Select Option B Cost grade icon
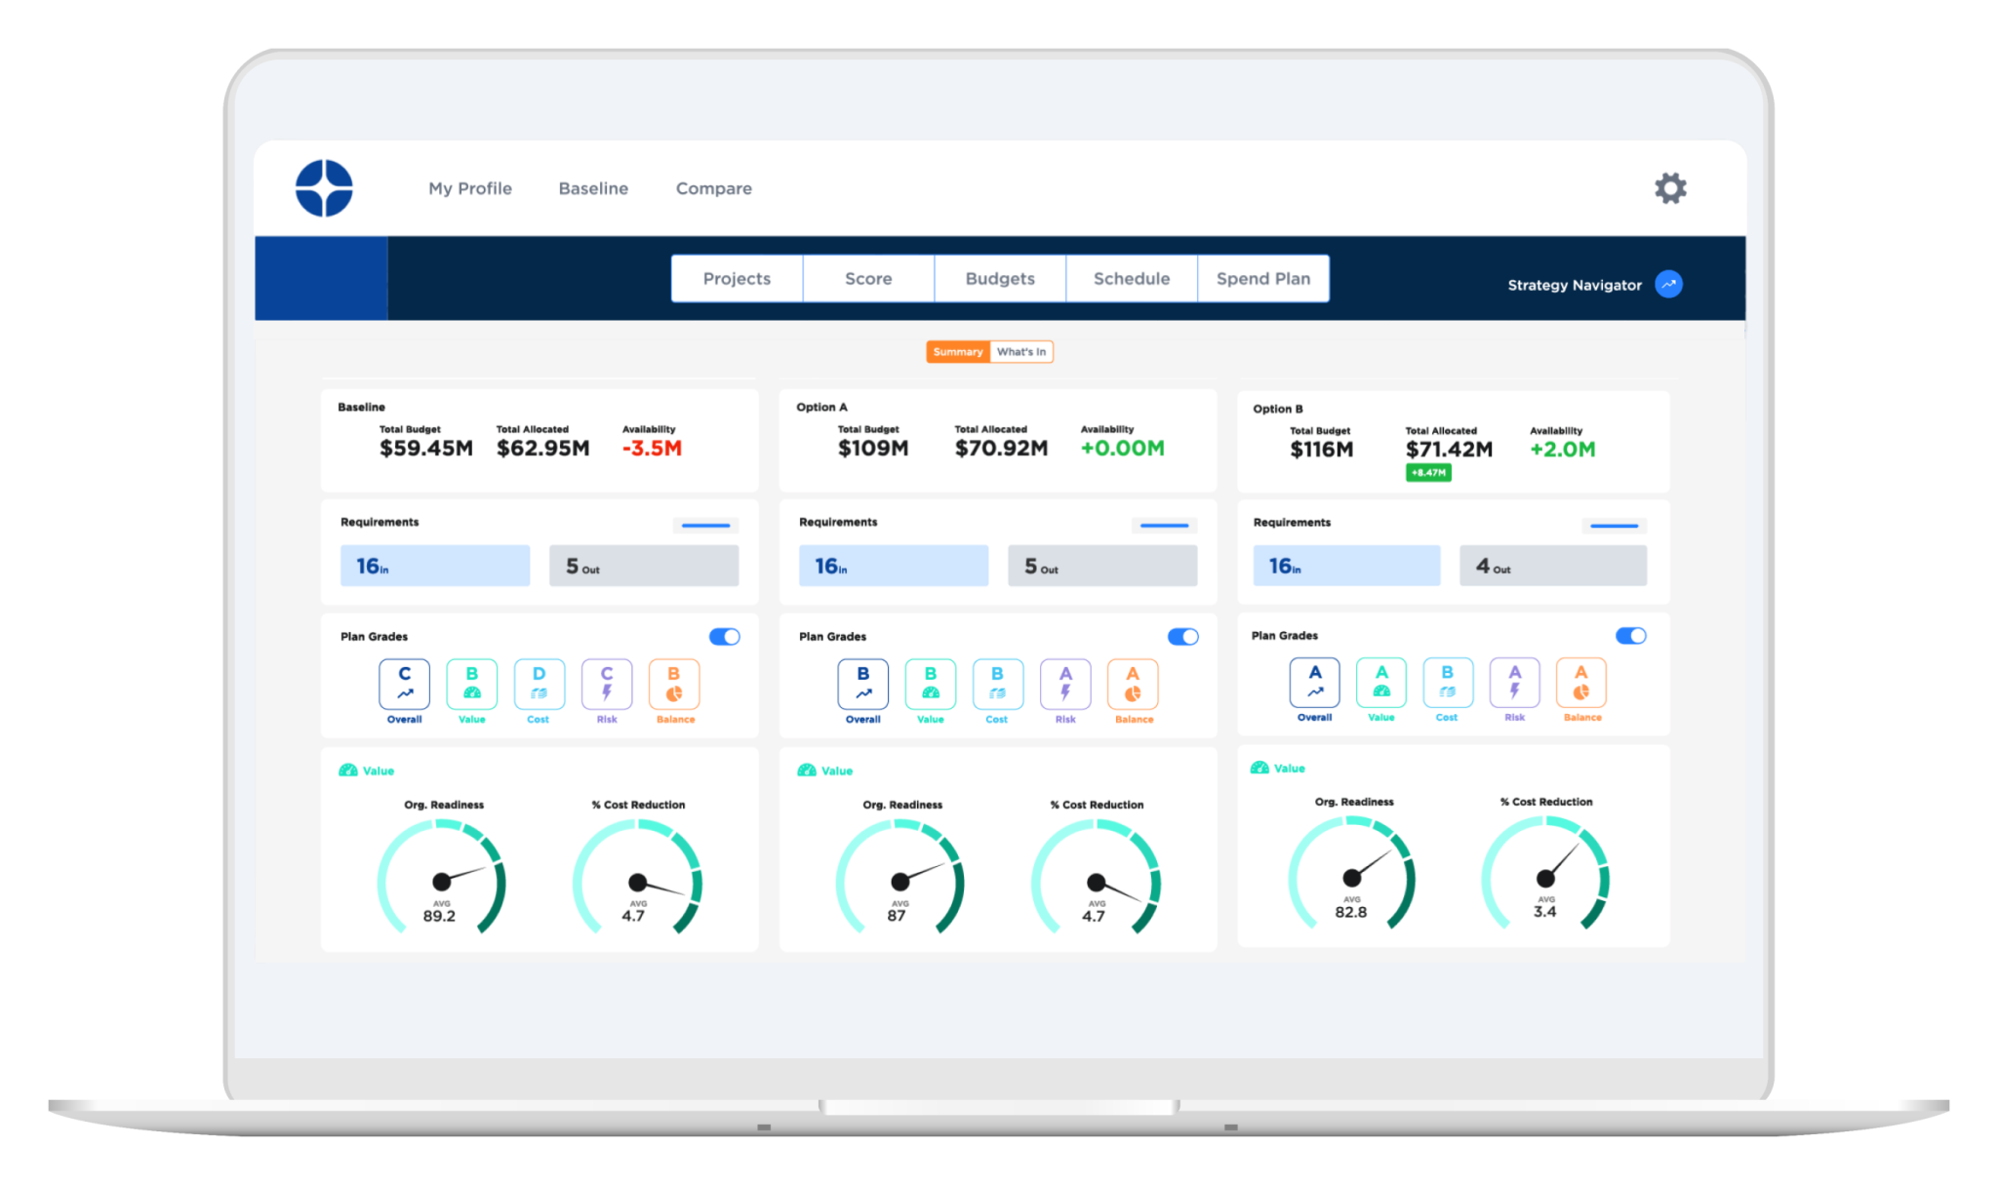The height and width of the screenshot is (1185, 1998). coord(1447,682)
